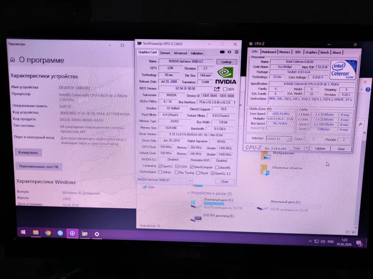This screenshot has height=279, width=373.
Task: Open the GPU-Z hamburger menu icon
Action: point(236,52)
